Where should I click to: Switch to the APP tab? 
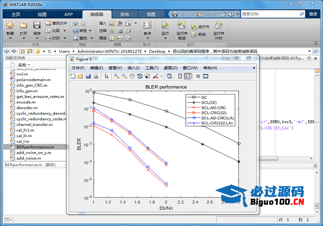pos(68,14)
